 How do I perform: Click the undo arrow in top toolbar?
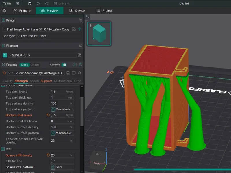coord(38,3)
